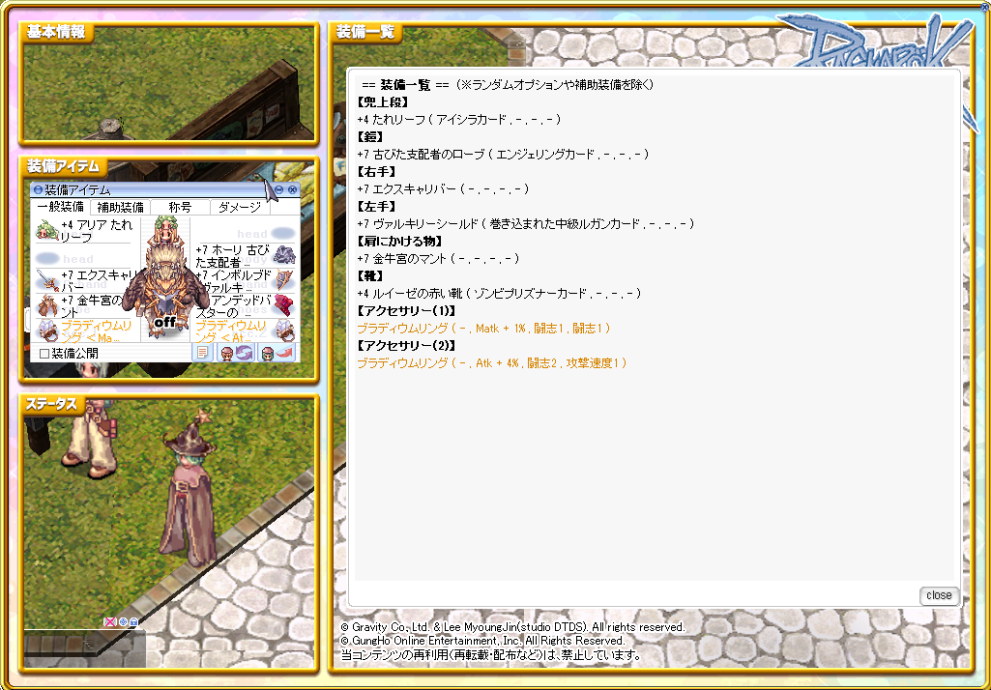Click the Taurus manteau garment icon

pyautogui.click(x=45, y=305)
